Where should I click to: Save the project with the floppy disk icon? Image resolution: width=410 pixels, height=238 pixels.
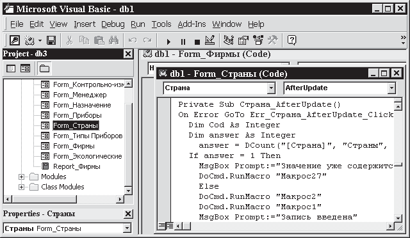point(51,40)
